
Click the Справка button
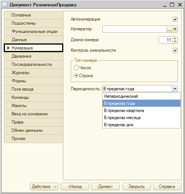(x=167, y=187)
